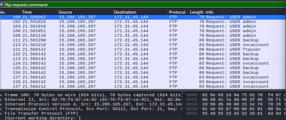
Task: Click the display filter bookmark icon
Action: point(2,5)
